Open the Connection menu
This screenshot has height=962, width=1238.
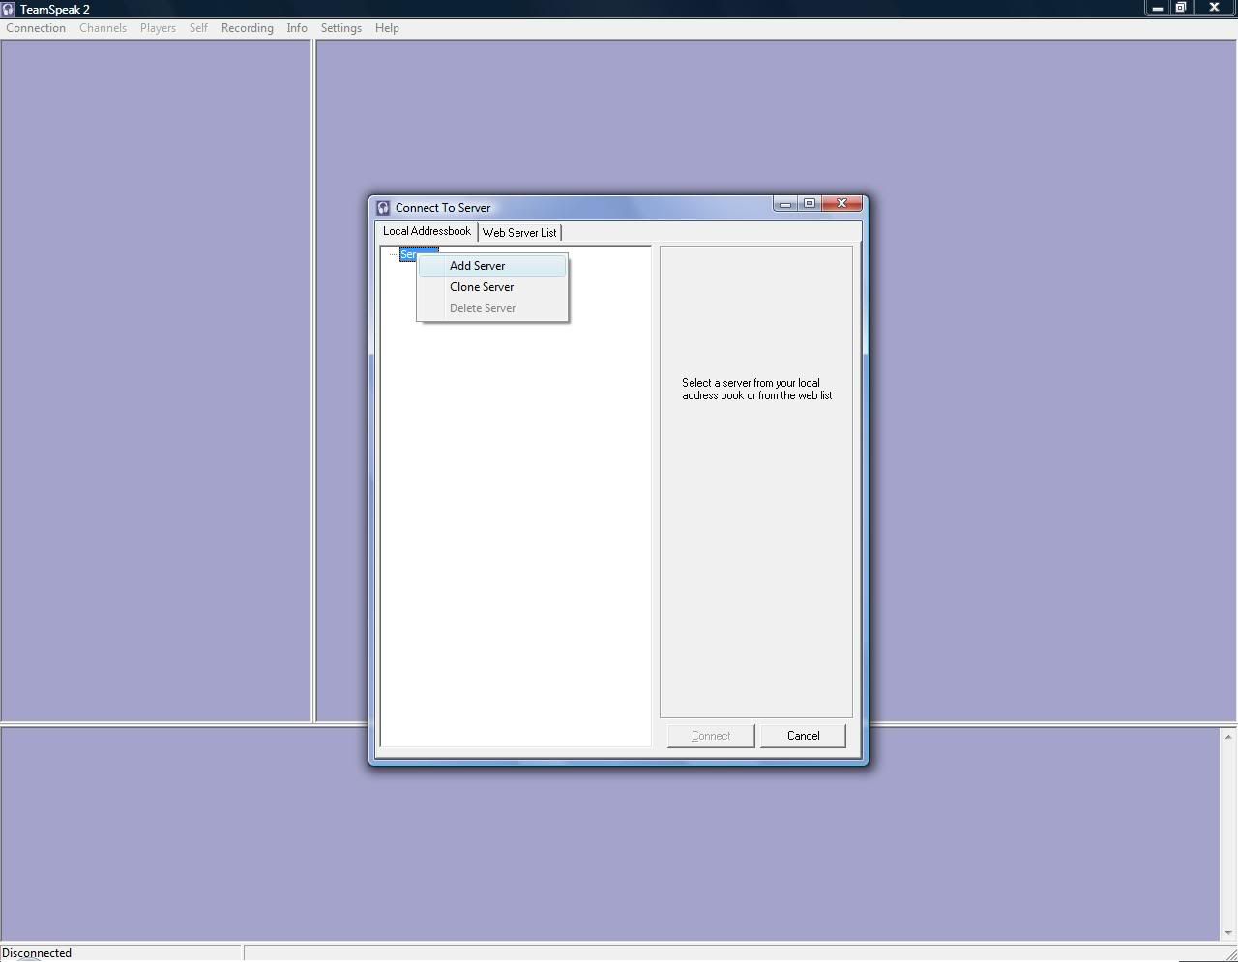click(x=36, y=28)
